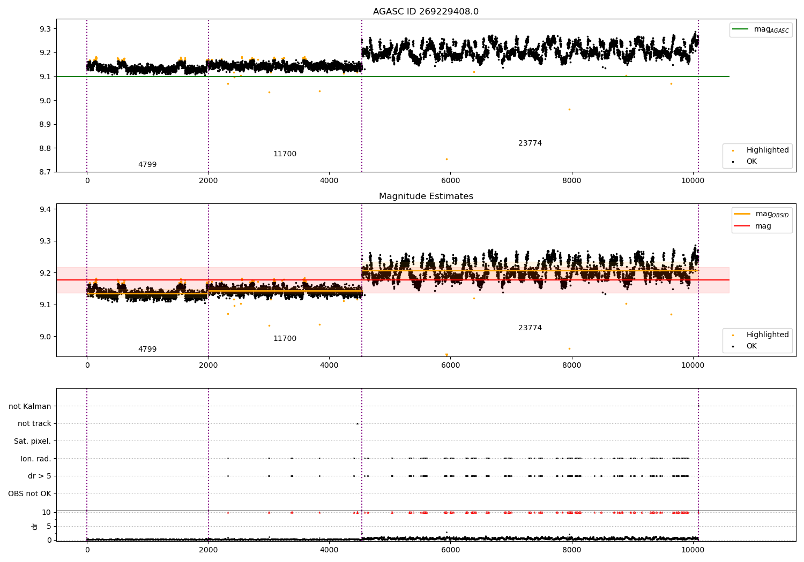Click x-axis tick 2000 in middle plot
The image size is (804, 562).
pos(208,366)
